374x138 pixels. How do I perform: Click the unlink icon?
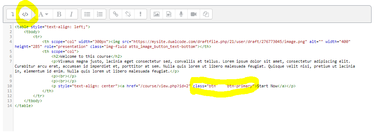pos(128,14)
